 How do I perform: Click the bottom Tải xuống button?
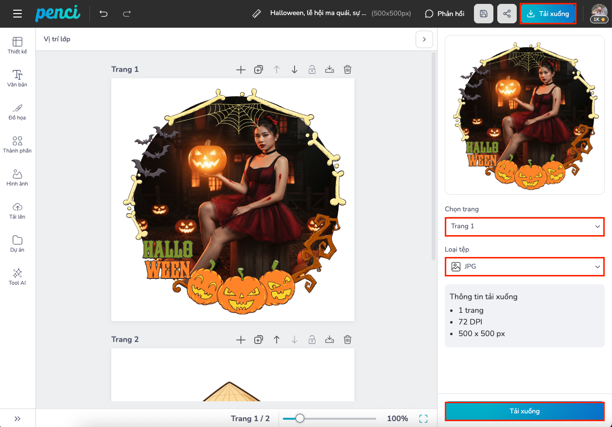525,411
